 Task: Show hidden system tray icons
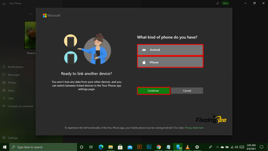(x=217, y=147)
